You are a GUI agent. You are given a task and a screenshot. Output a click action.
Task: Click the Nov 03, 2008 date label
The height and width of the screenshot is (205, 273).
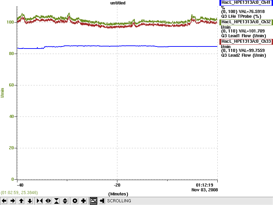[x=204, y=190]
